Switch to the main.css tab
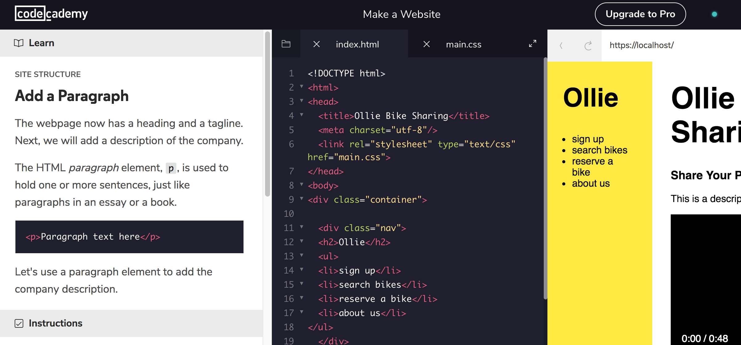The height and width of the screenshot is (345, 741). click(463, 44)
